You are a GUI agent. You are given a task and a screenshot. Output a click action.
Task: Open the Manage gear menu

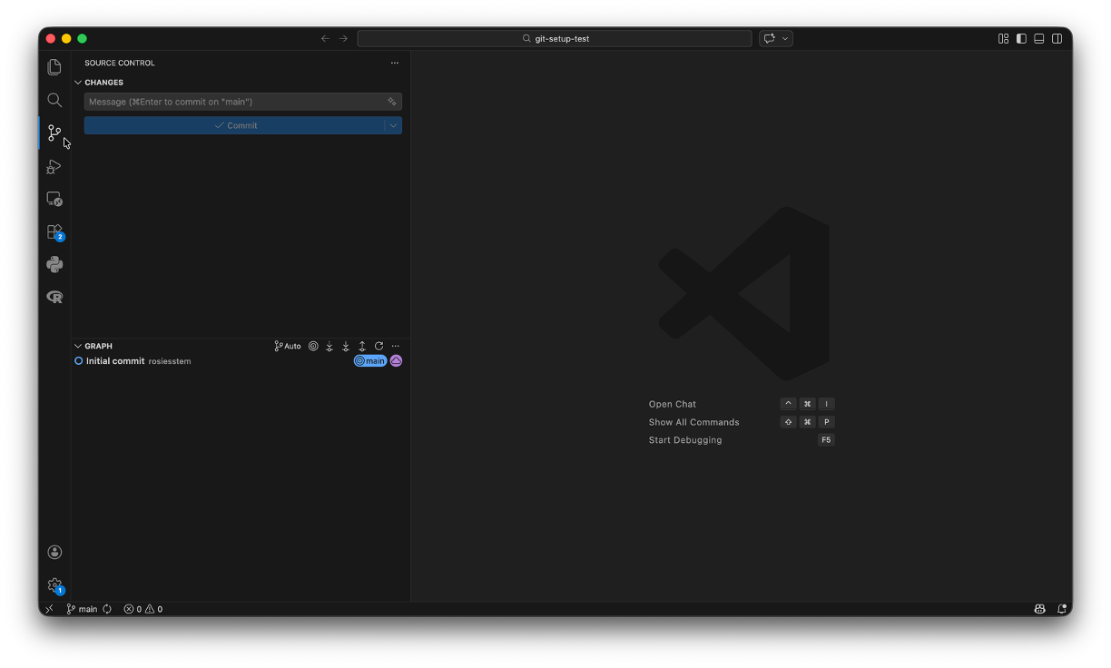[54, 585]
